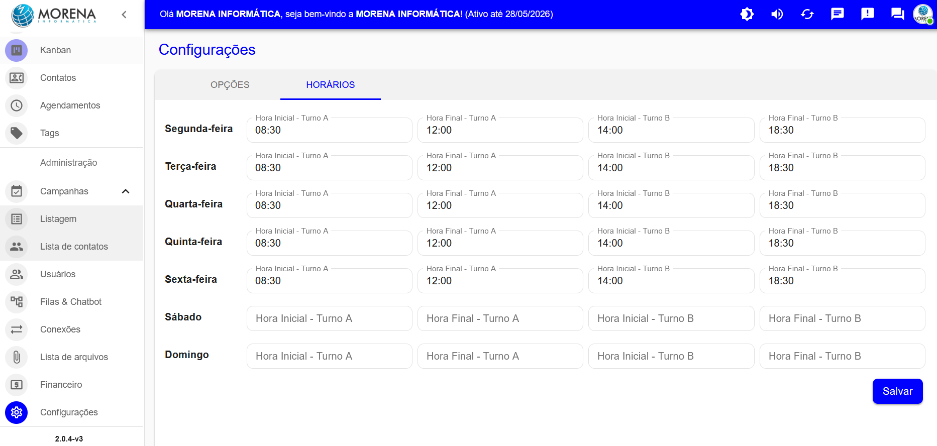Open Filas & Chatbot icon

[x=17, y=302]
